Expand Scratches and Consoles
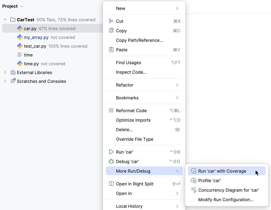Screen dimensions: 271x210 [x=5, y=81]
